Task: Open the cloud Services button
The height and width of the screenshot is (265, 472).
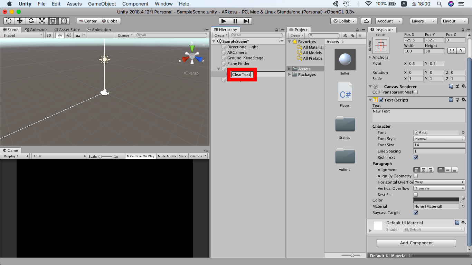Action: pos(366,21)
